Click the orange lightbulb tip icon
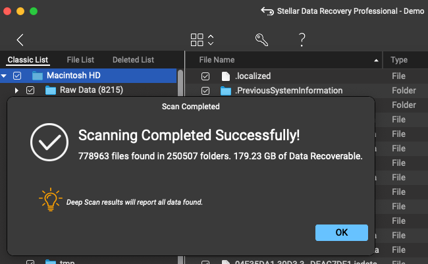 tap(51, 199)
